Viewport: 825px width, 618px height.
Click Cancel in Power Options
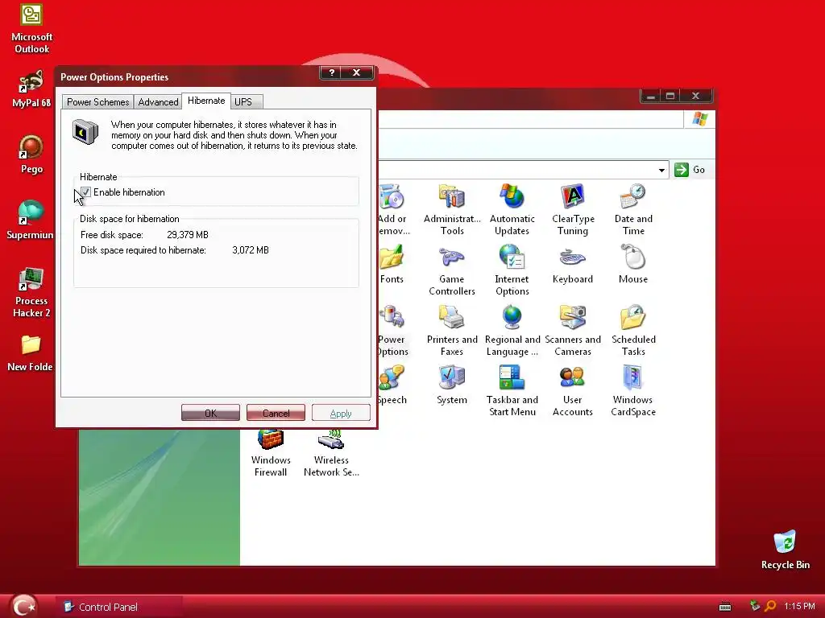click(276, 413)
